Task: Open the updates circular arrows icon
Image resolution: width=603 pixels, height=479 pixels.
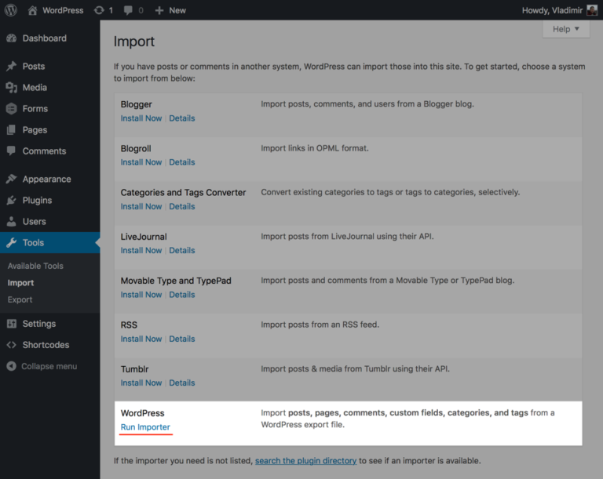Action: click(x=99, y=10)
